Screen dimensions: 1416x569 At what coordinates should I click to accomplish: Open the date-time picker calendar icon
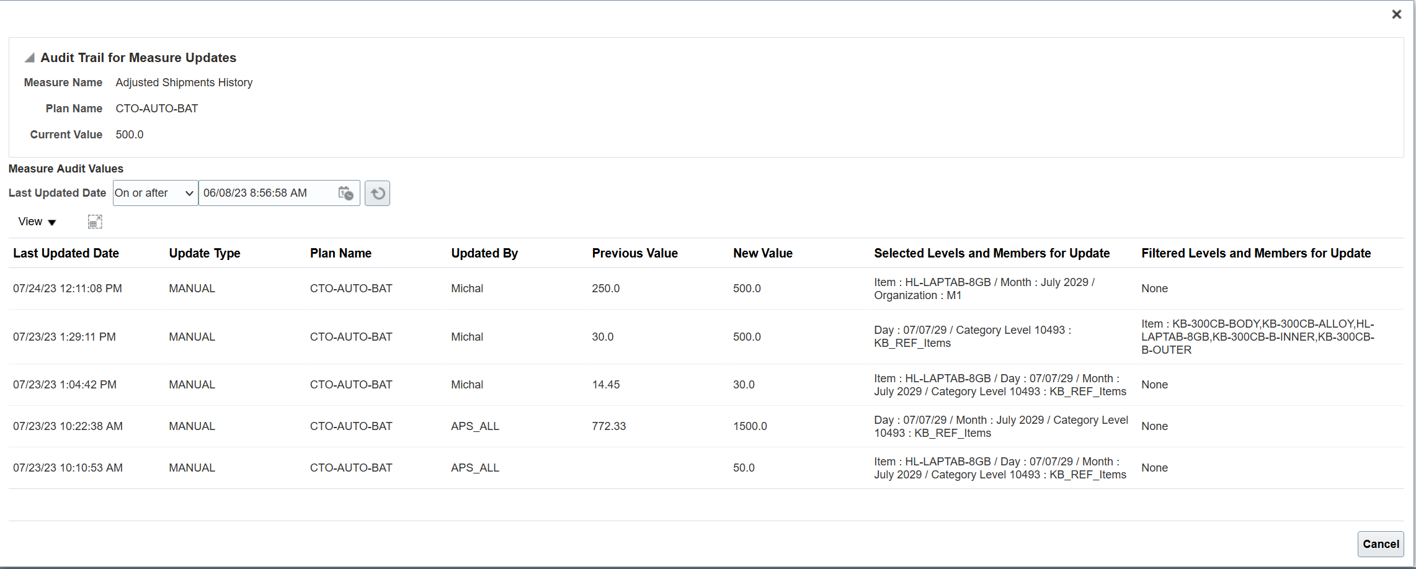[345, 193]
